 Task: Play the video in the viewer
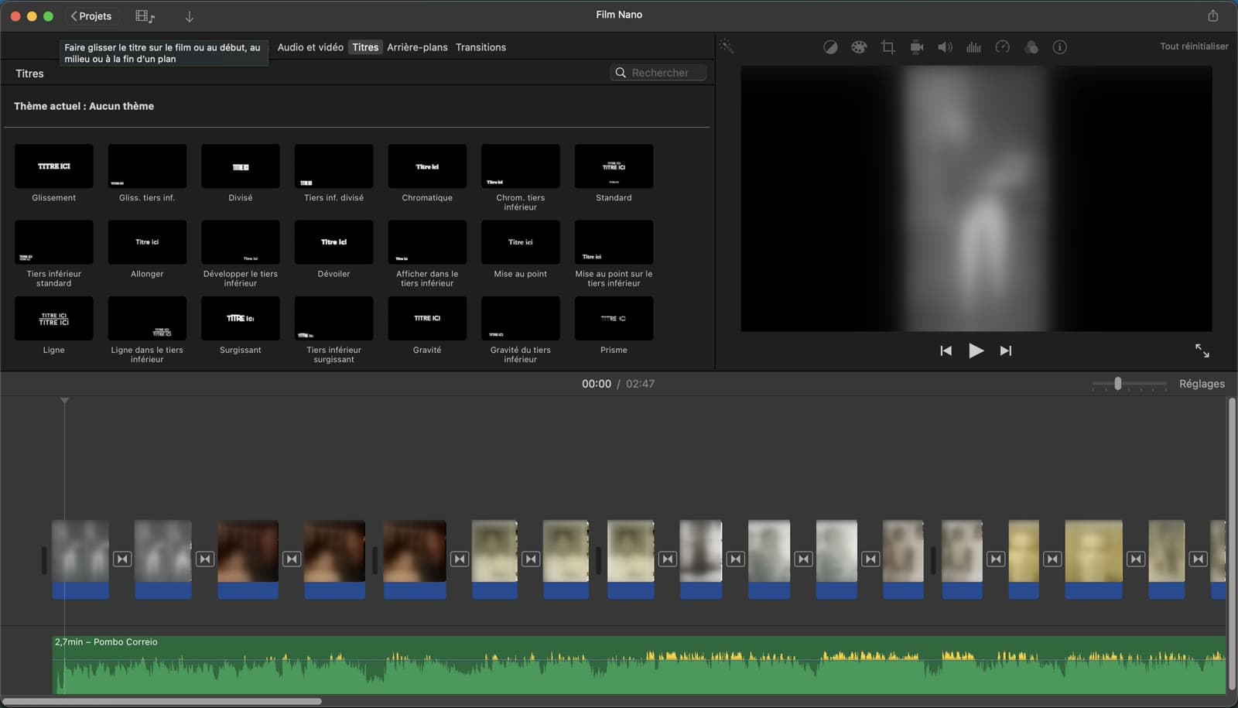pos(976,351)
